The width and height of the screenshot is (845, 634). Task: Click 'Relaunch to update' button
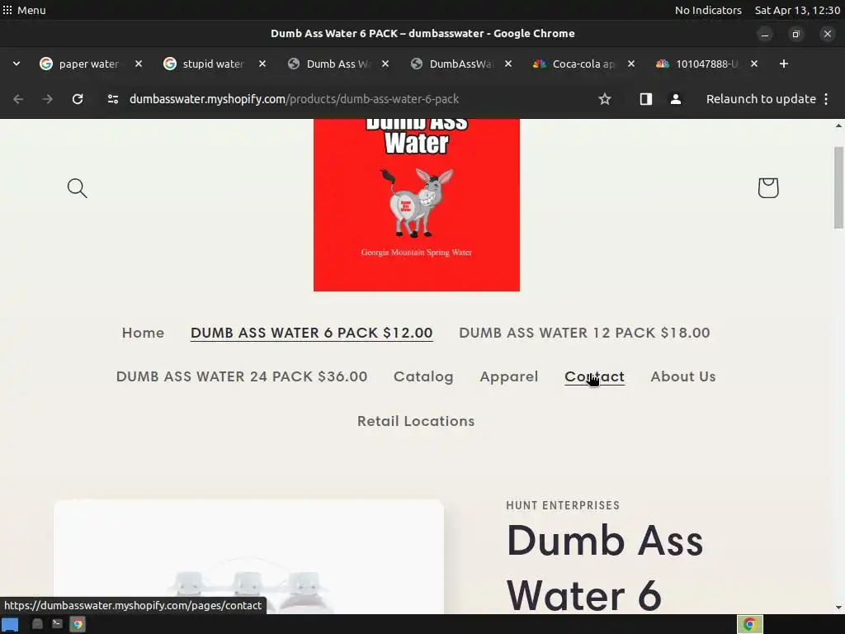pos(761,99)
